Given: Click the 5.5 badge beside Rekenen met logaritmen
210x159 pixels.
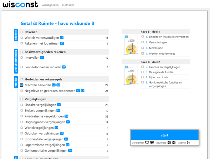Looking at the screenshot, I should click(62, 43).
